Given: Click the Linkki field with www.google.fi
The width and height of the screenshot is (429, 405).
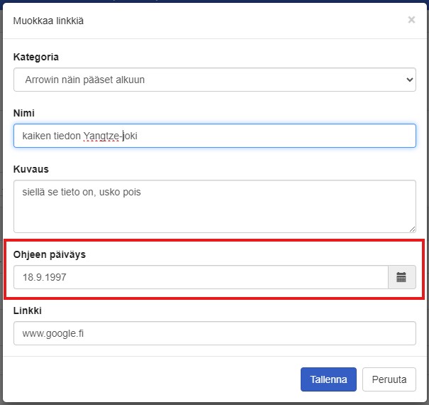Looking at the screenshot, I should (x=215, y=333).
